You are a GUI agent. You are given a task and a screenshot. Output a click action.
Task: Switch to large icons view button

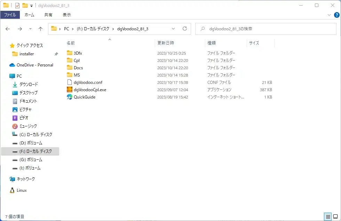(x=335, y=216)
